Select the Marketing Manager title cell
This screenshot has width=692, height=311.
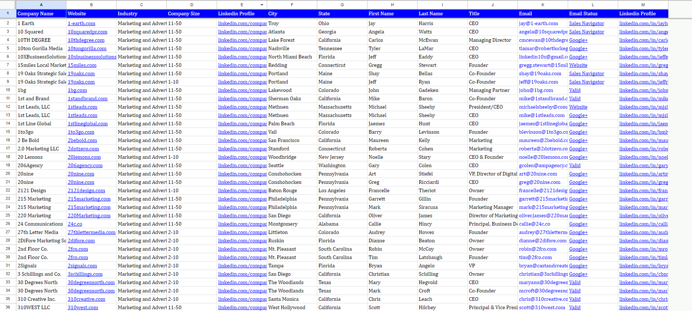(492, 208)
